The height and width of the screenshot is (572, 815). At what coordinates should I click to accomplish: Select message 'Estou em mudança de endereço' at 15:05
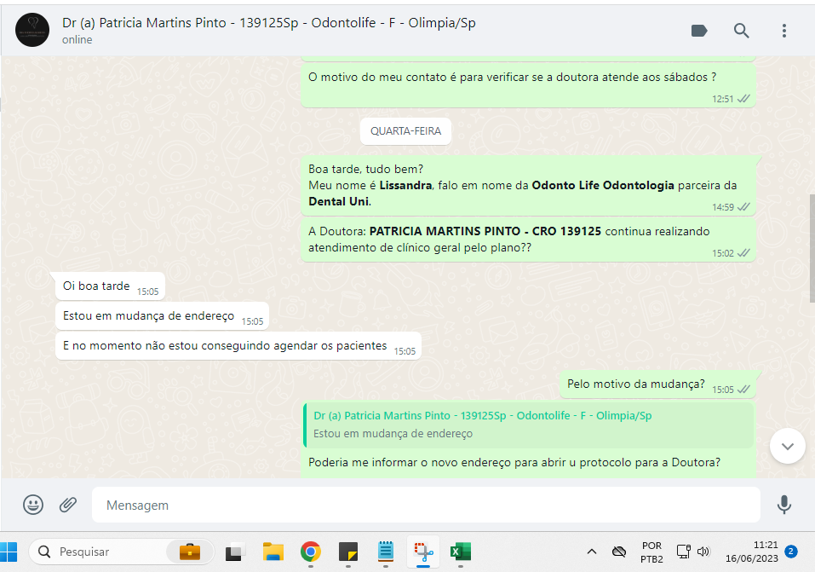[x=162, y=316]
